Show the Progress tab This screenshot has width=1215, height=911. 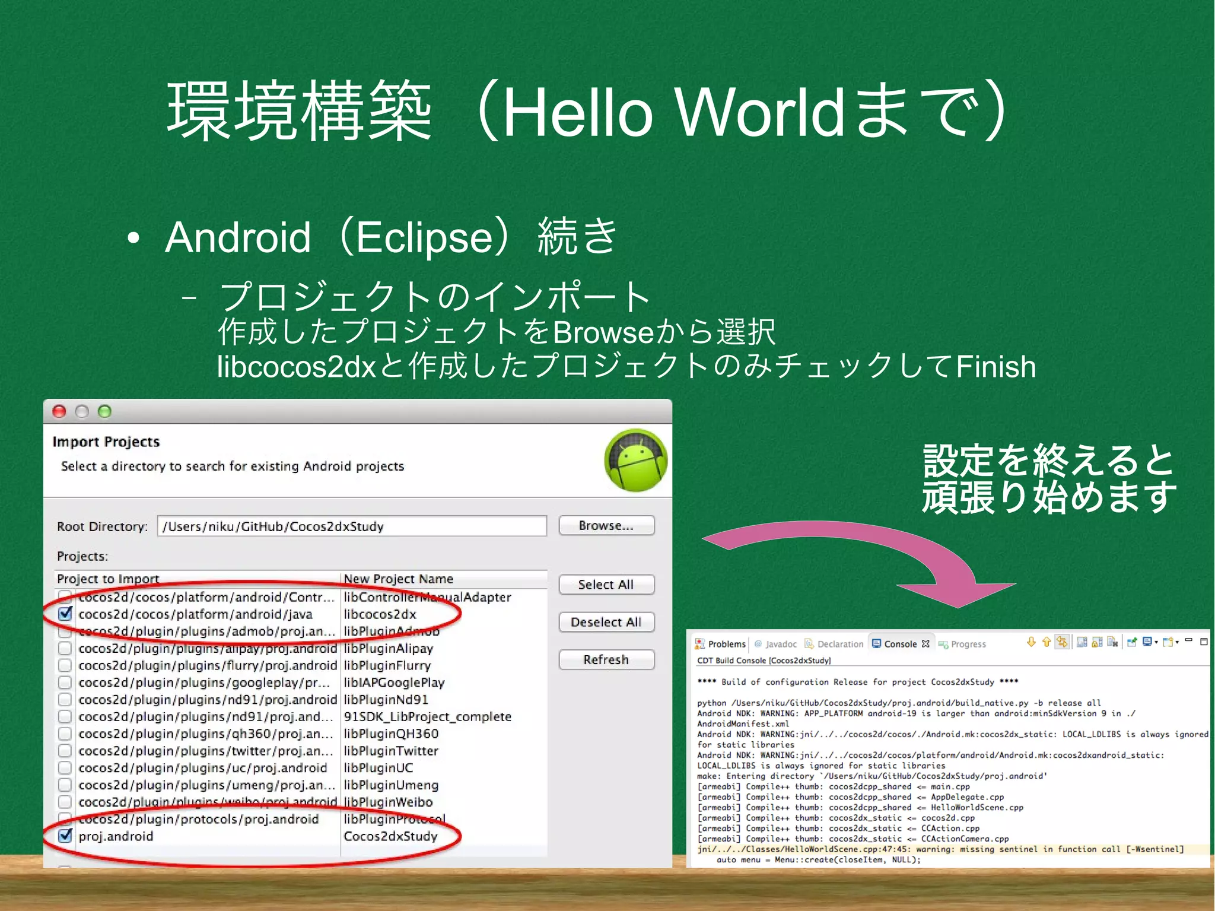tap(962, 644)
